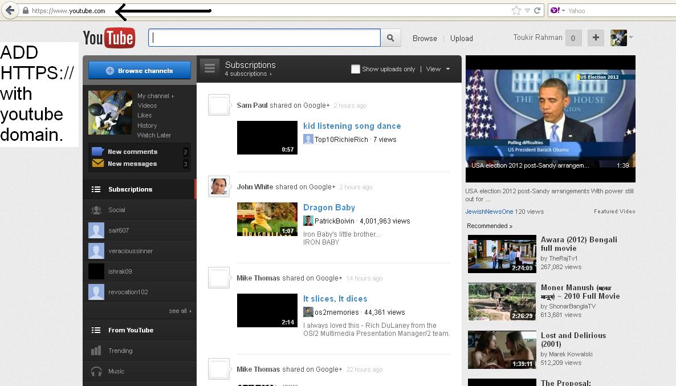Open the It slices, It dices video
Image resolution: width=676 pixels, height=386 pixels.
(x=335, y=299)
